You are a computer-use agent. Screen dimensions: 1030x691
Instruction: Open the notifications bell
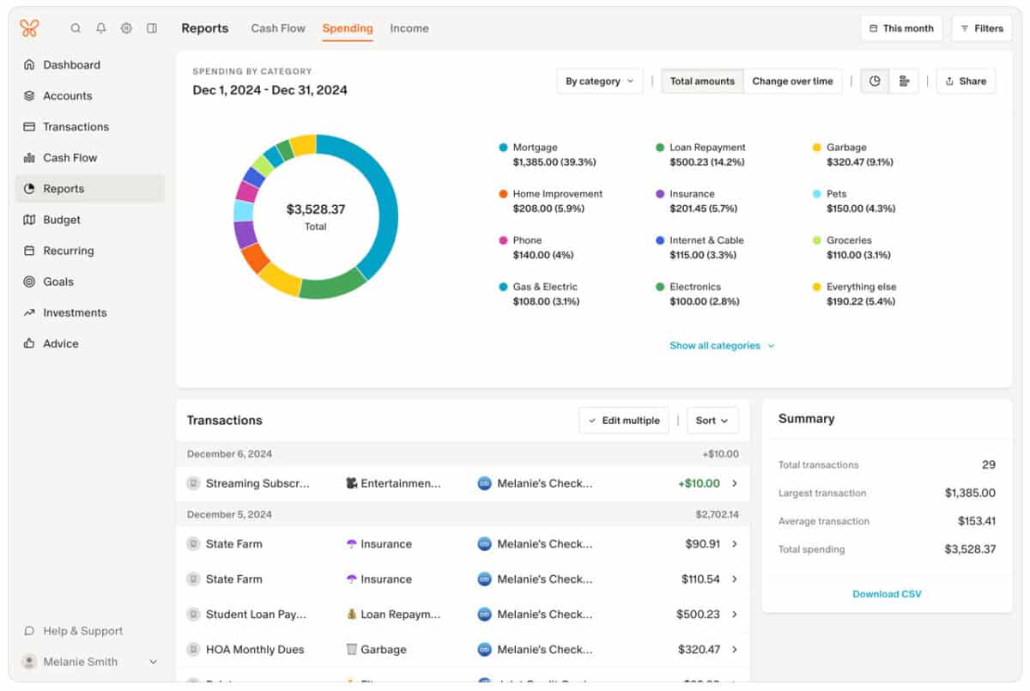pyautogui.click(x=101, y=28)
